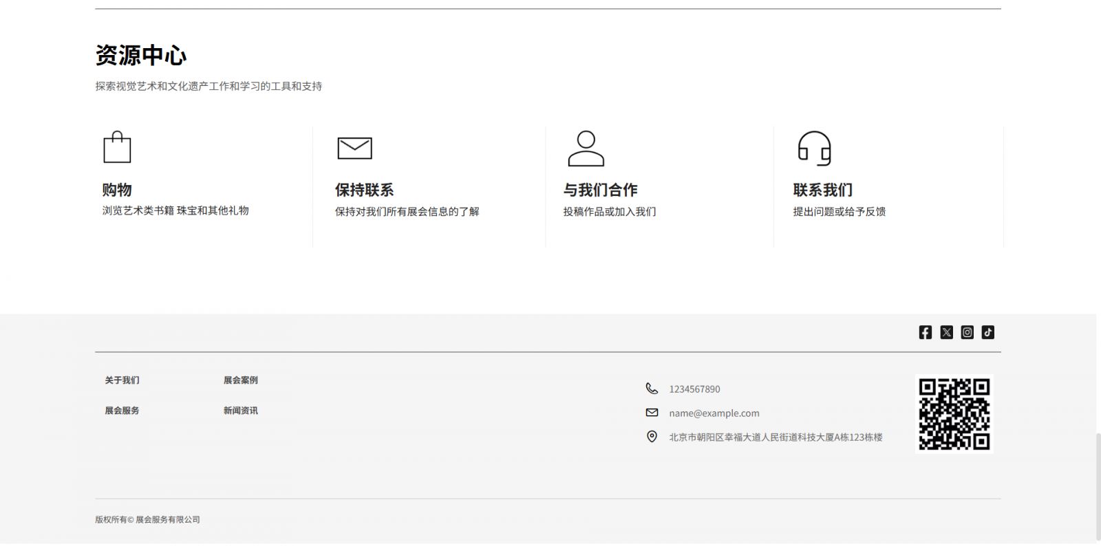Image resolution: width=1101 pixels, height=546 pixels.
Task: Go to 展会案例 footer link
Action: (x=241, y=380)
